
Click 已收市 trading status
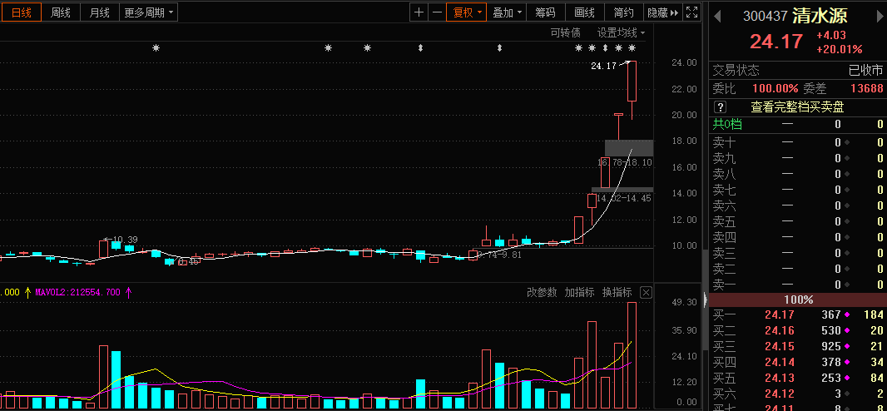(x=865, y=71)
